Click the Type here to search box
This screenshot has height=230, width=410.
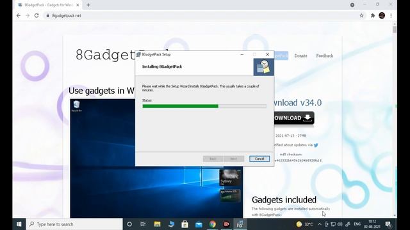click(x=74, y=224)
